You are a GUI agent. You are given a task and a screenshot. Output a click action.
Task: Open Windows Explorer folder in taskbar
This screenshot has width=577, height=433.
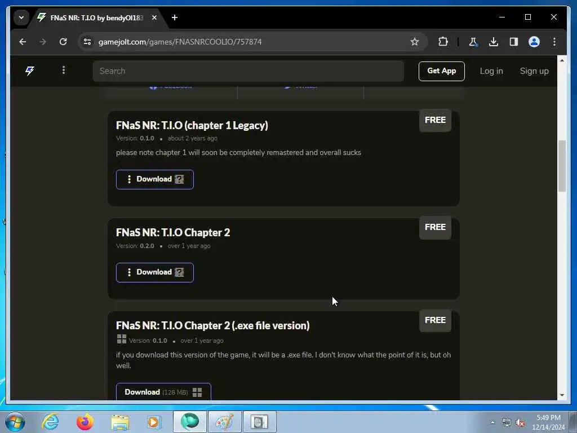point(120,422)
